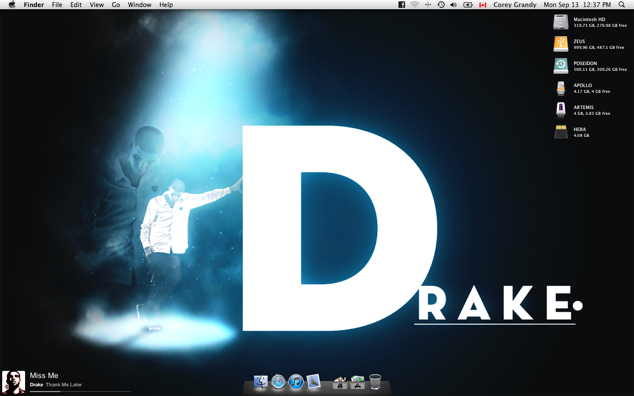This screenshot has width=634, height=396.
Task: Select the HERA memory card icon
Action: [x=560, y=132]
